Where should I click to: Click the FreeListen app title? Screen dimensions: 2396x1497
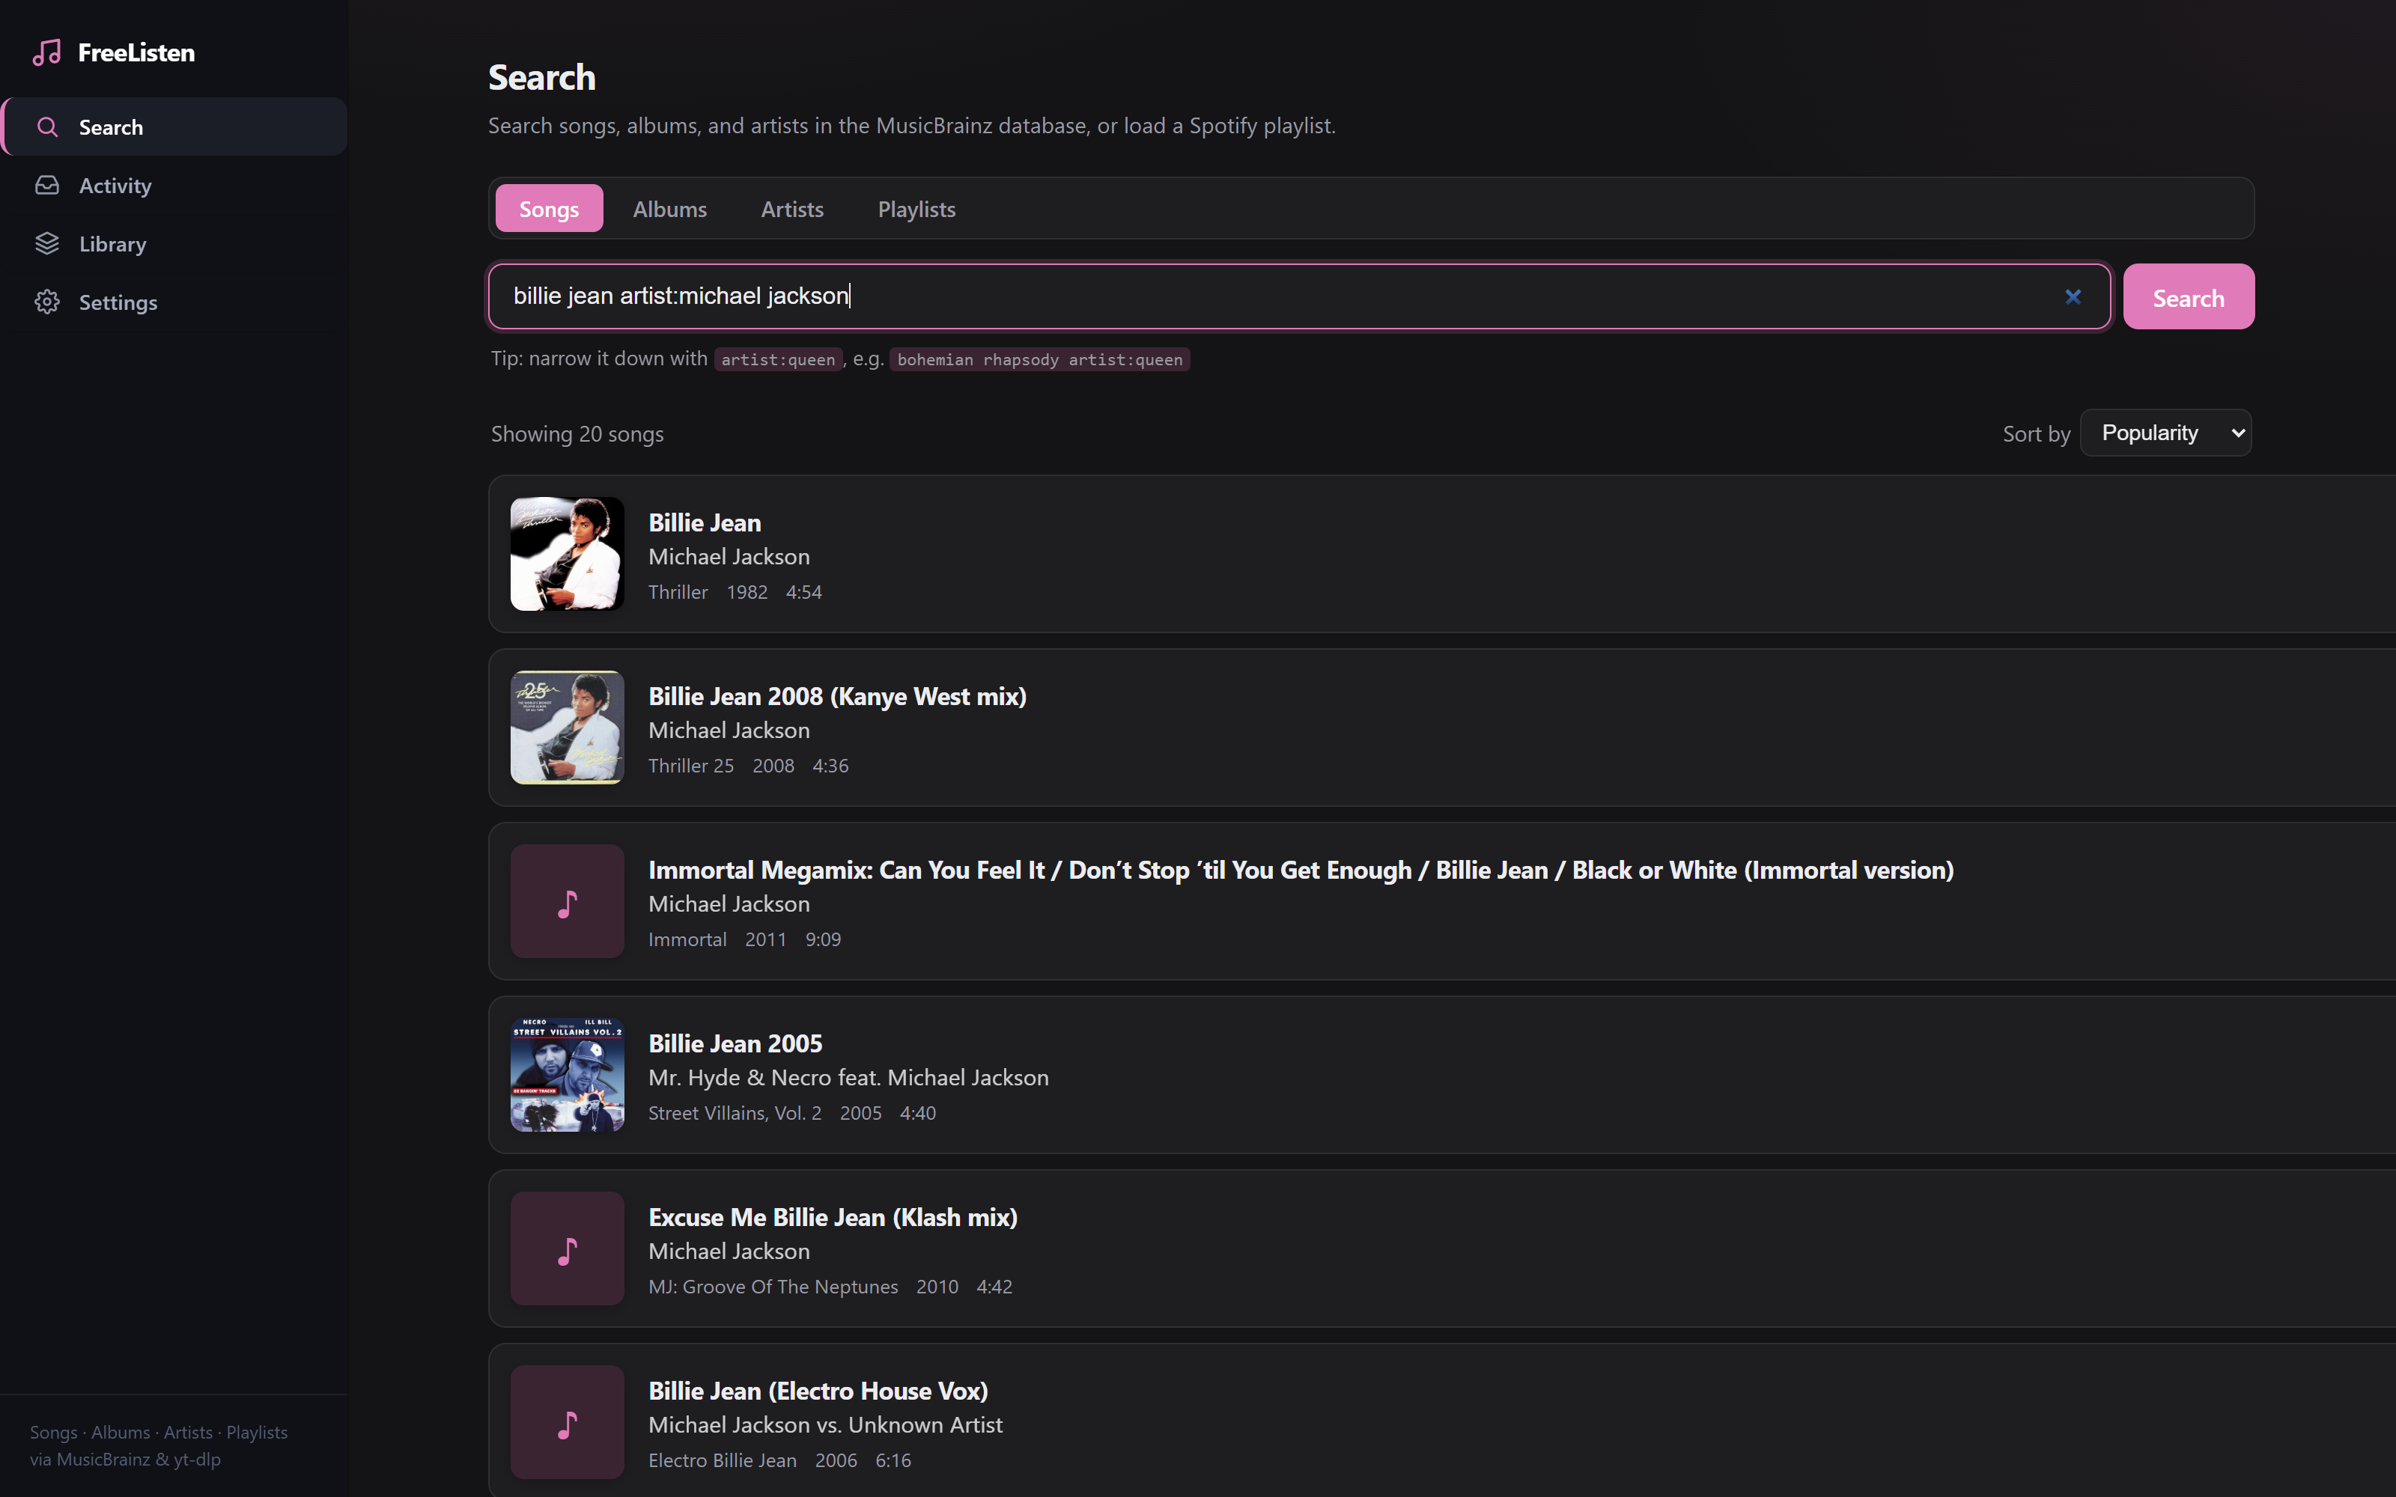click(136, 52)
